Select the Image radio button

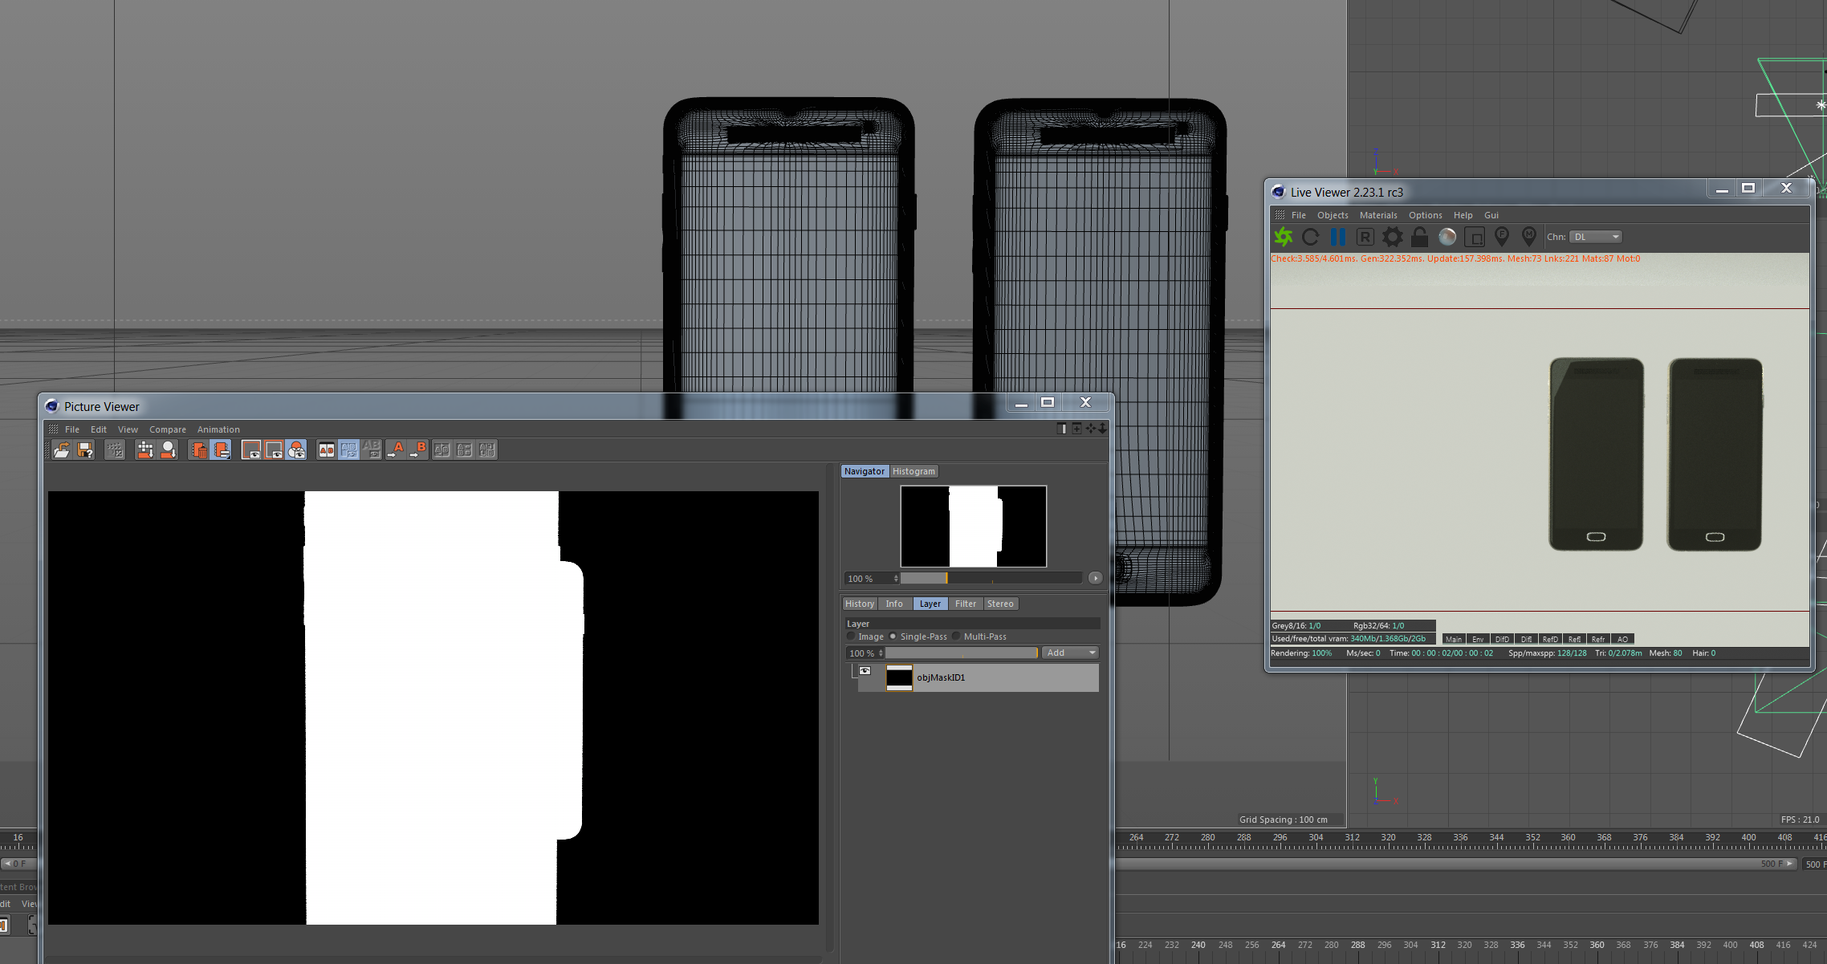(x=852, y=637)
